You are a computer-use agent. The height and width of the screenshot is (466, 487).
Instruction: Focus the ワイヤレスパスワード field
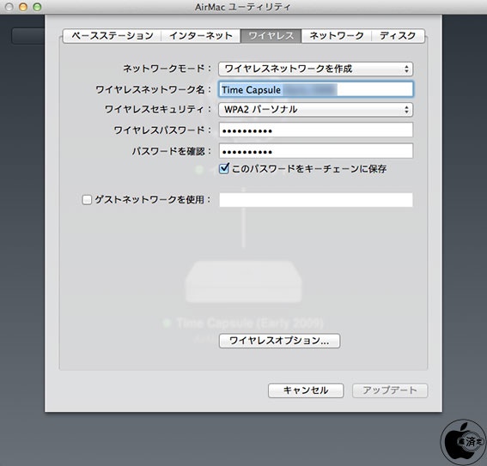(x=316, y=130)
